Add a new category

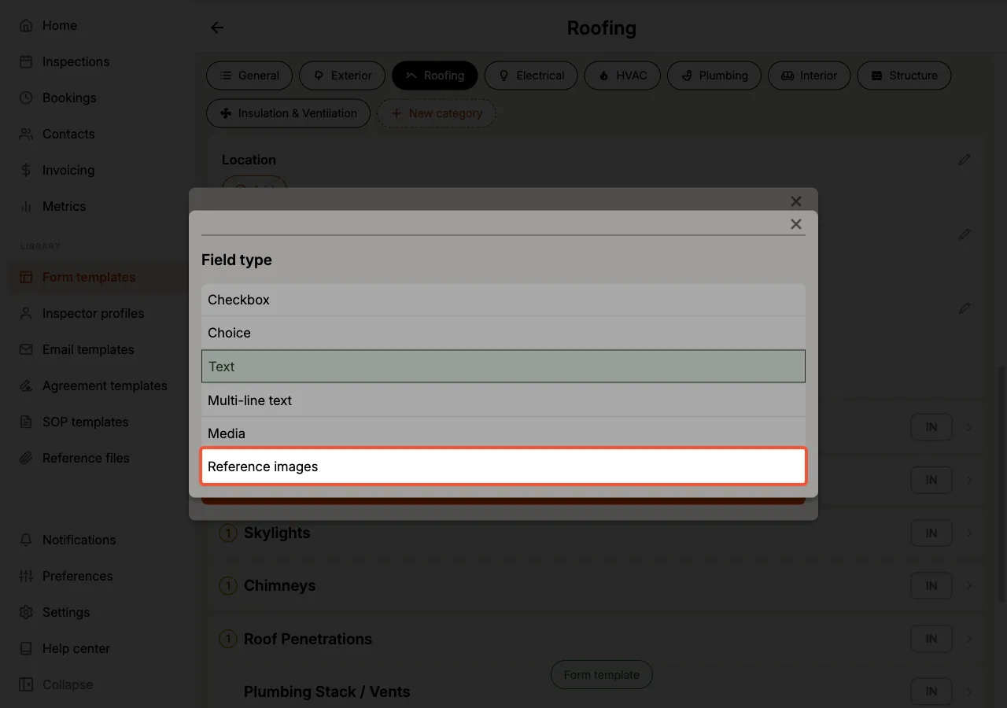pos(437,113)
